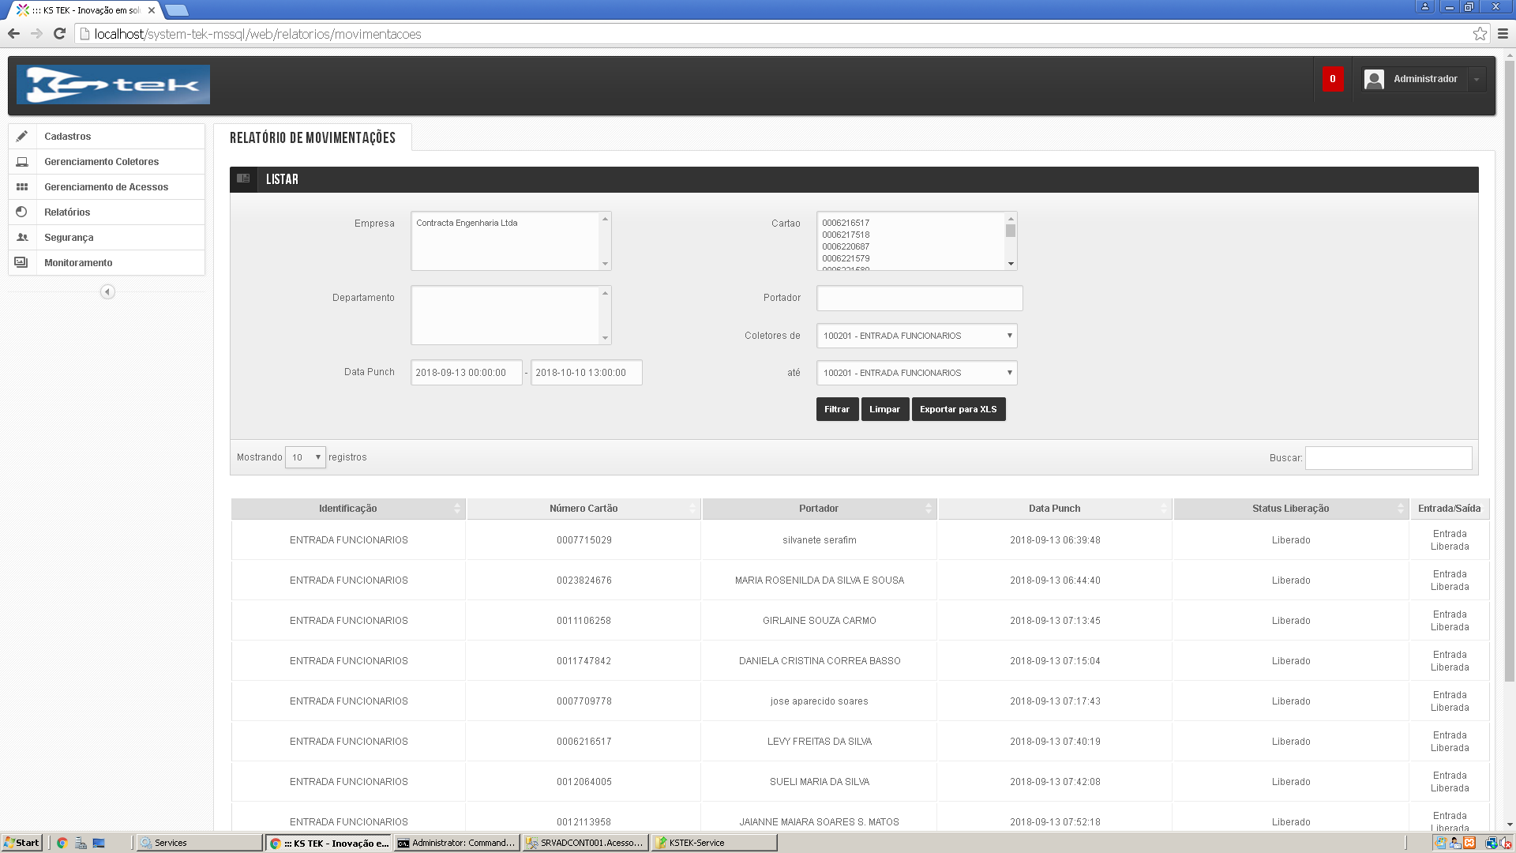Click the 2018-09-13 07:15:04 punch cell
Screen dimensions: 1516x853
pyautogui.click(x=1055, y=661)
